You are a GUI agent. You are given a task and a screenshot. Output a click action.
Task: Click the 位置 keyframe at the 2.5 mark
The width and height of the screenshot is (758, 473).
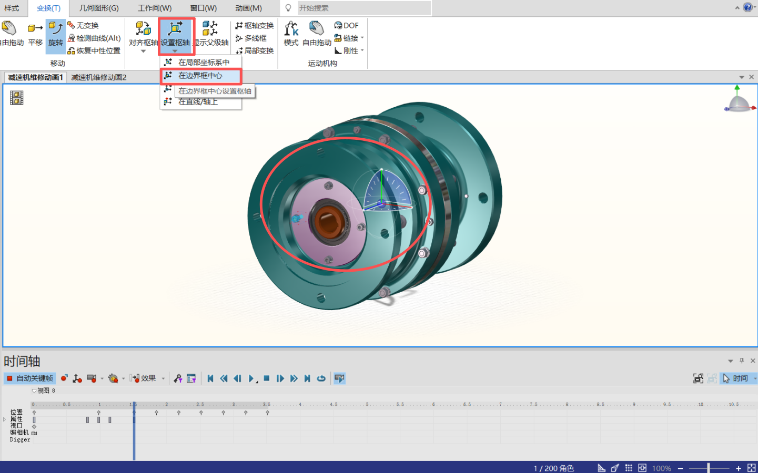pos(201,413)
